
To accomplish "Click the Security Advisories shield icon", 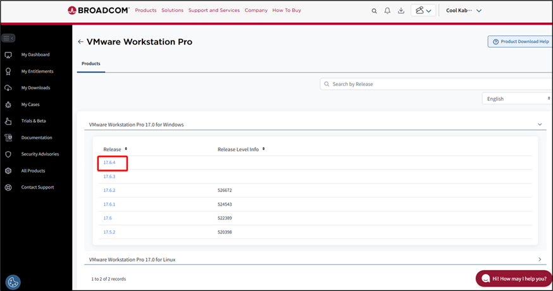I will tap(8, 154).
